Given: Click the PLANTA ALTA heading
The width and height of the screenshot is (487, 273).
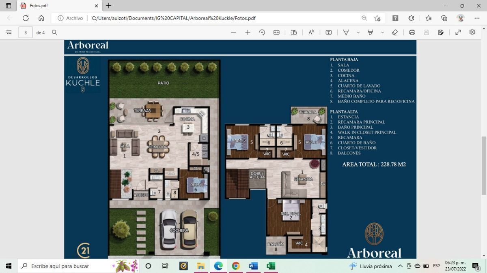Looking at the screenshot, I should click(x=344, y=112).
